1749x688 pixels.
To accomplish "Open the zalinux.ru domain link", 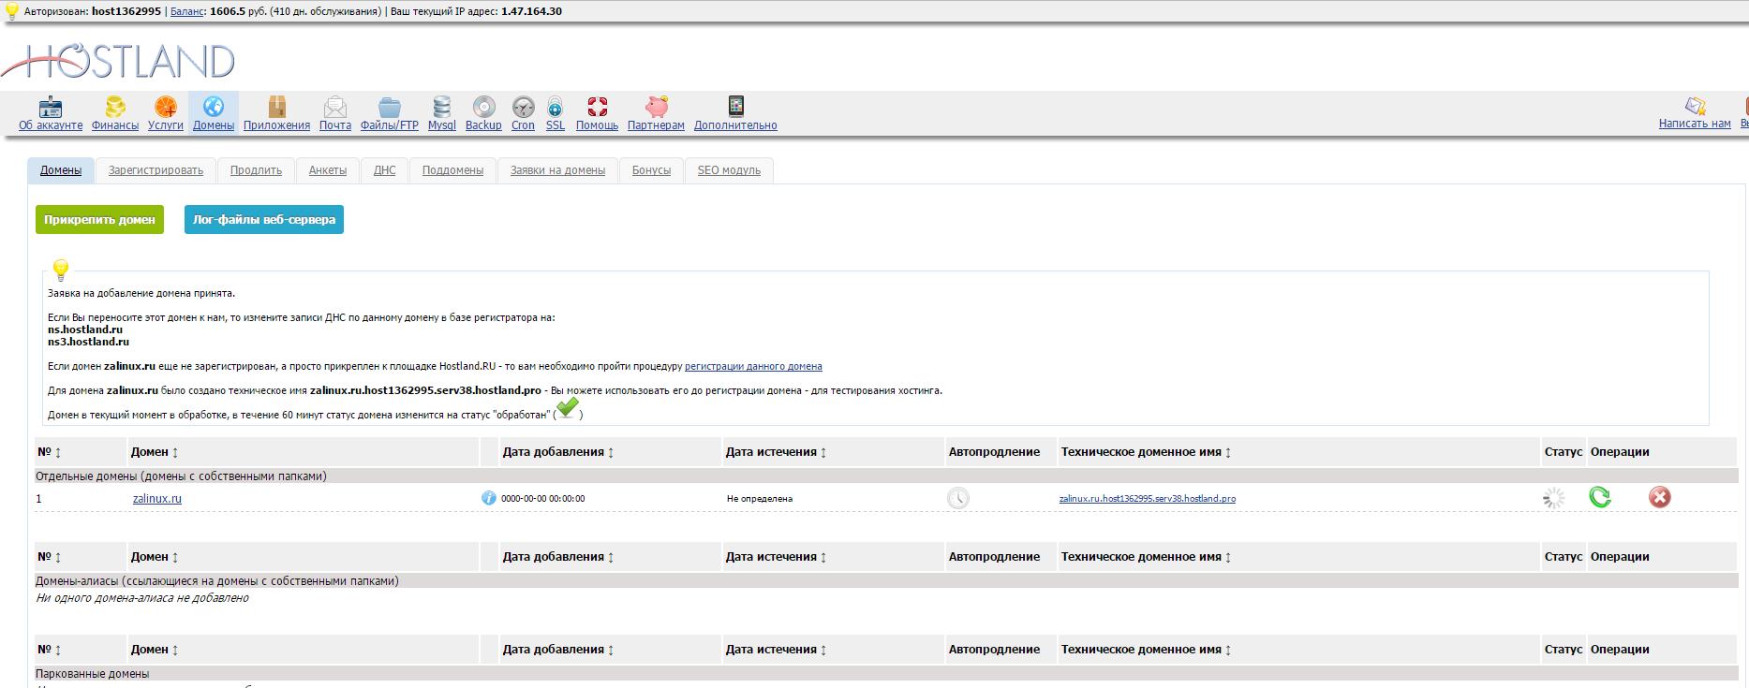I will 157,499.
